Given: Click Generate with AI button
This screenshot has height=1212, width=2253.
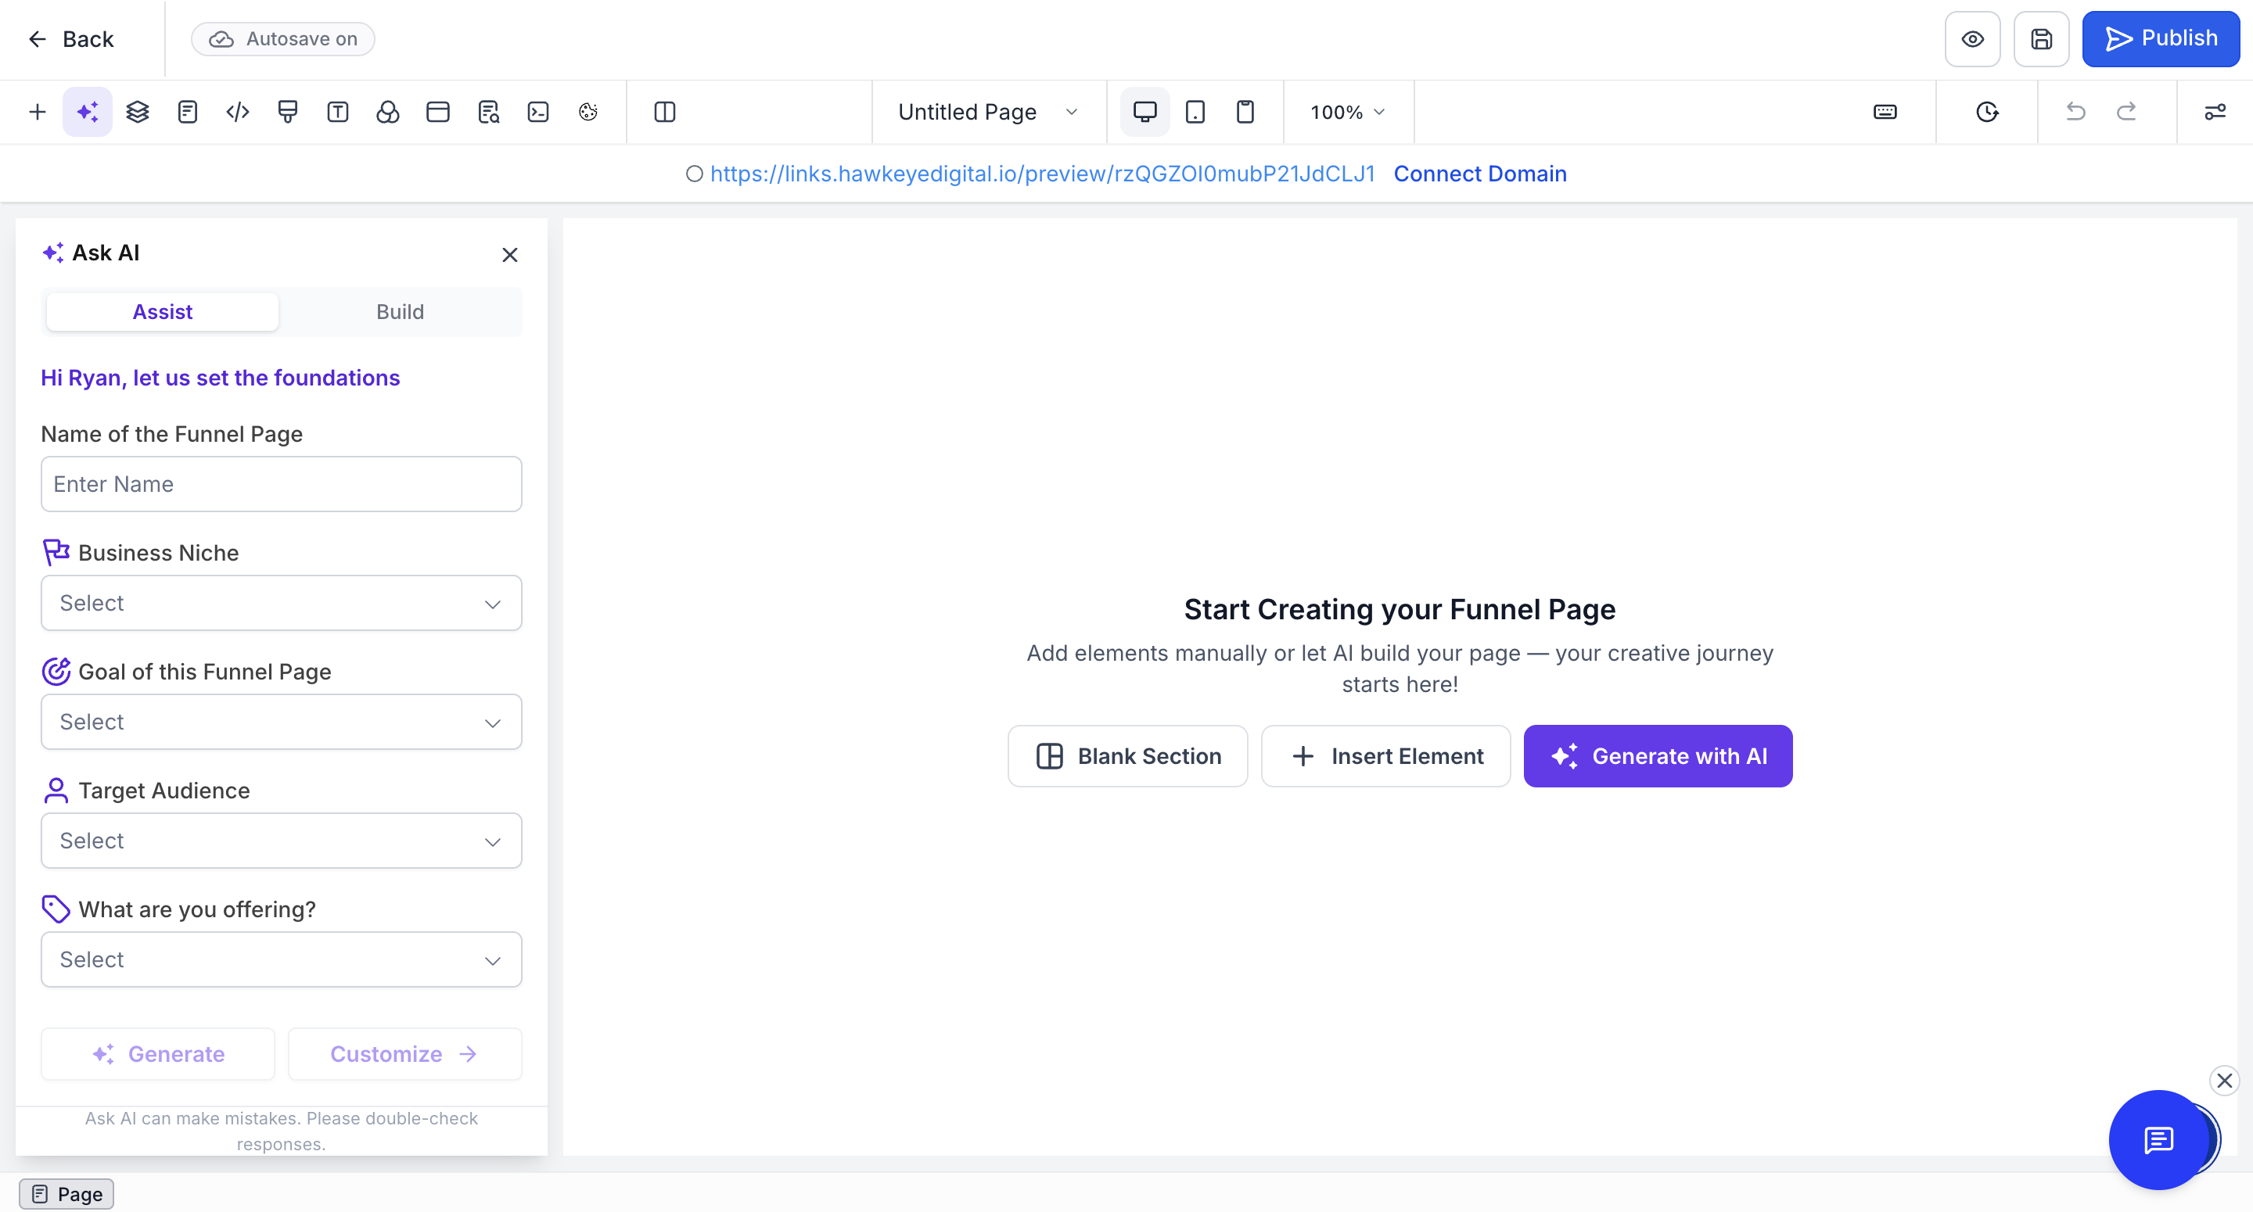Looking at the screenshot, I should 1658,756.
